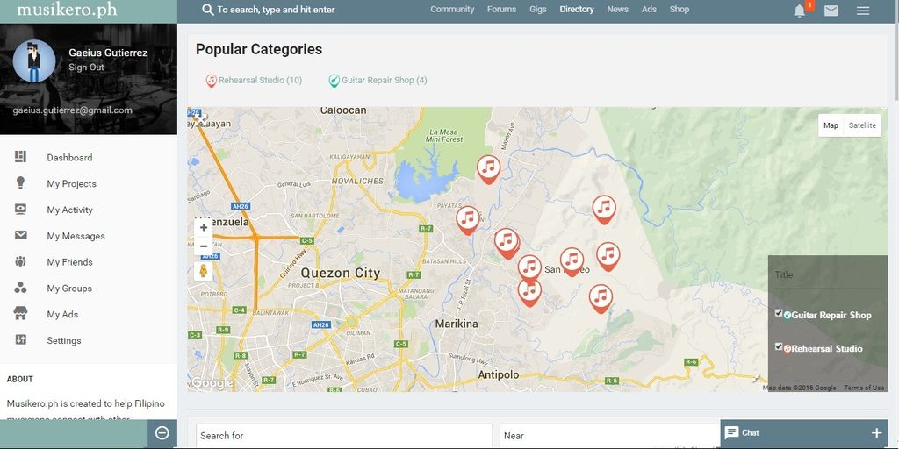
Task: Click the top search text box
Action: pos(276,10)
